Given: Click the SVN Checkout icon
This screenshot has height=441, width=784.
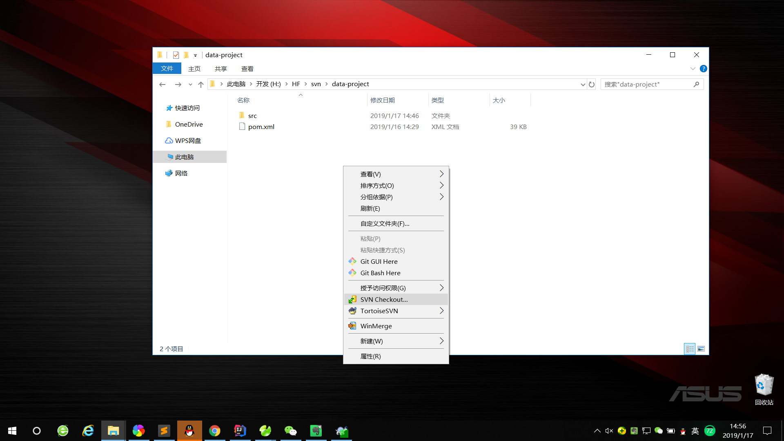Looking at the screenshot, I should (x=352, y=299).
